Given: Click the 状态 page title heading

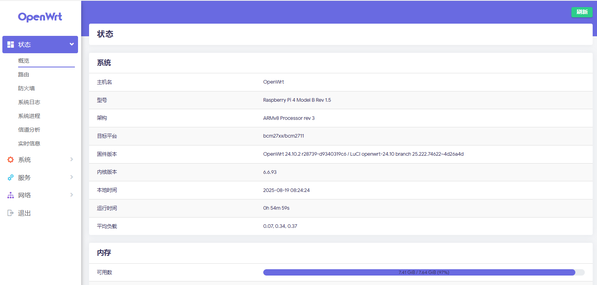Looking at the screenshot, I should click(x=105, y=34).
